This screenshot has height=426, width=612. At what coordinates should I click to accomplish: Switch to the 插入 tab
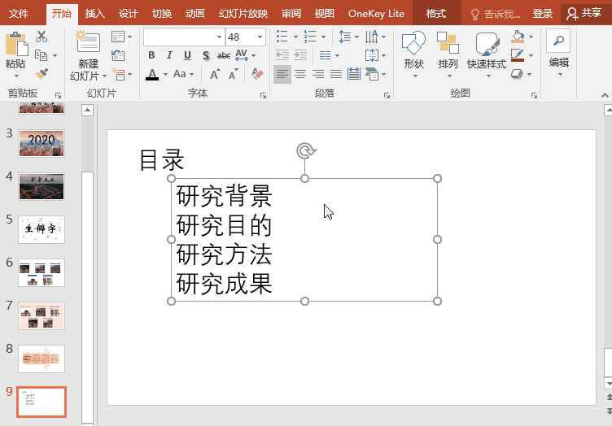tap(95, 14)
